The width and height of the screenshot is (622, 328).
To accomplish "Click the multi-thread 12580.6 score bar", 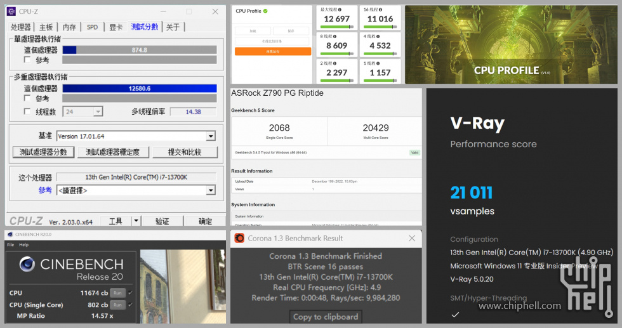I will click(x=140, y=88).
